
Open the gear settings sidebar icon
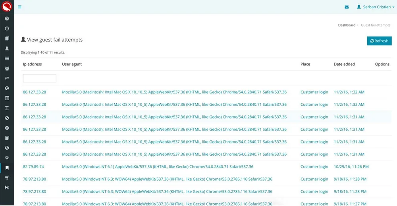(x=7, y=158)
